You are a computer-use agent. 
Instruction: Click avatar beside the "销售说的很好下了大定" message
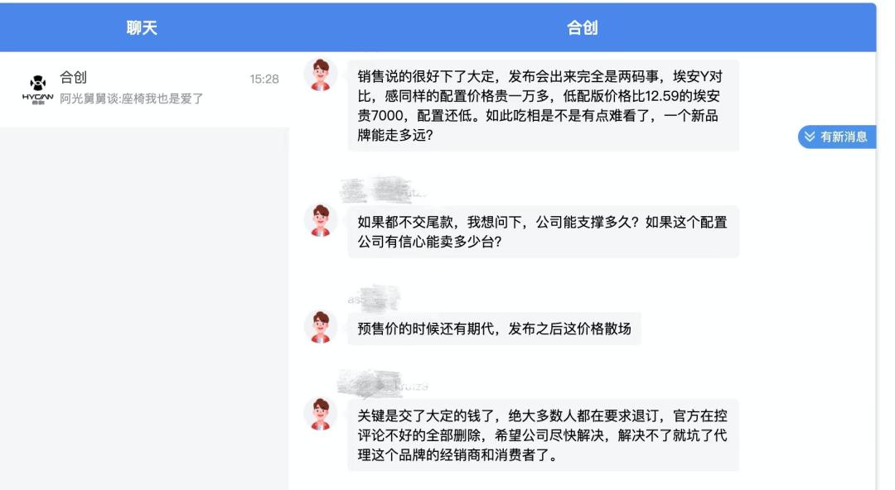click(x=320, y=75)
